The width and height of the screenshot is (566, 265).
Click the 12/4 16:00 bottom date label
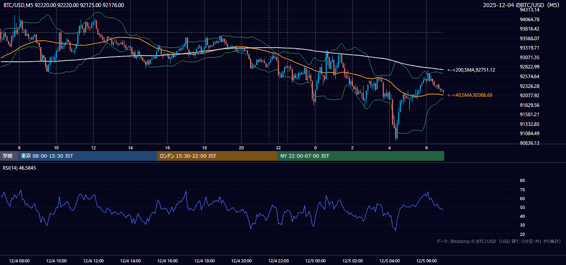click(x=167, y=261)
